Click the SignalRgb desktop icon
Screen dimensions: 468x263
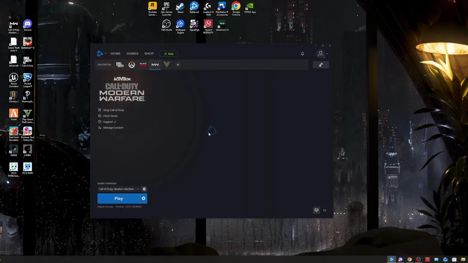click(194, 25)
